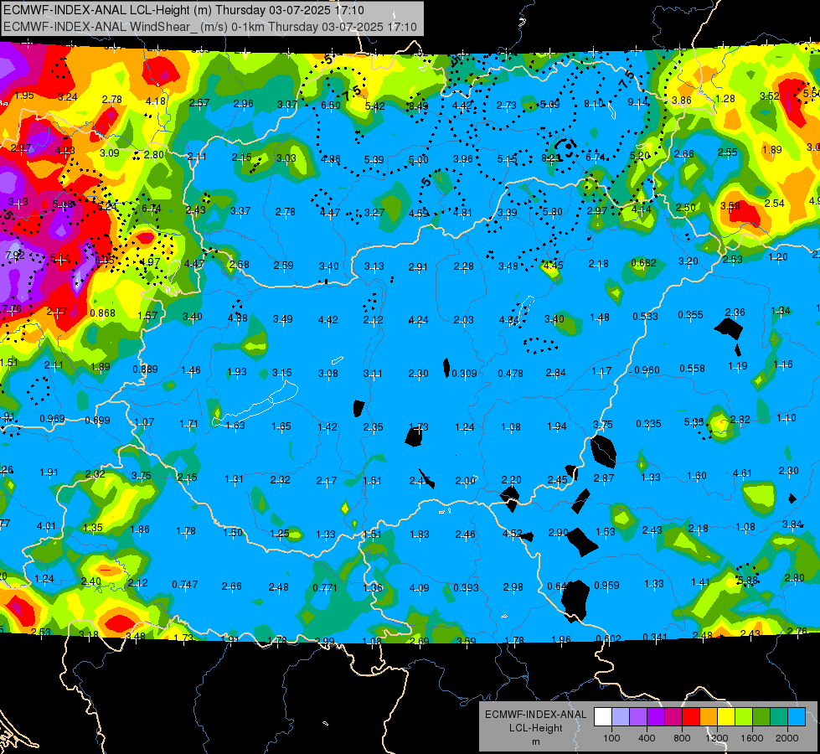Click the 400 legend tick label
Viewport: 820px width, 754px height.
pos(647,738)
